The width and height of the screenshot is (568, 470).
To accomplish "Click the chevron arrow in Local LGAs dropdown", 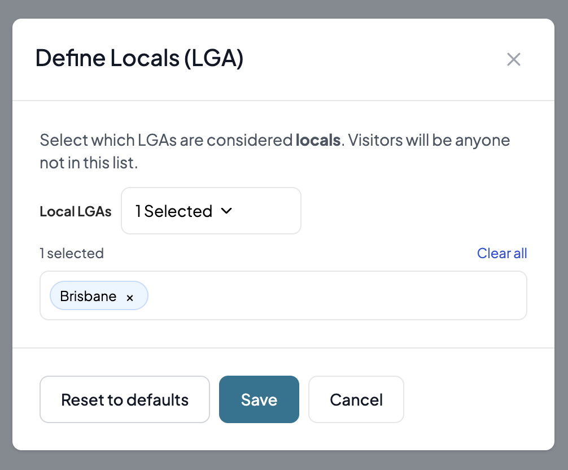I will 226,211.
